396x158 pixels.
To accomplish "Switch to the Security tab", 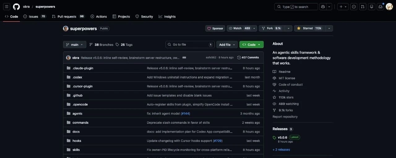I will point(144,16).
